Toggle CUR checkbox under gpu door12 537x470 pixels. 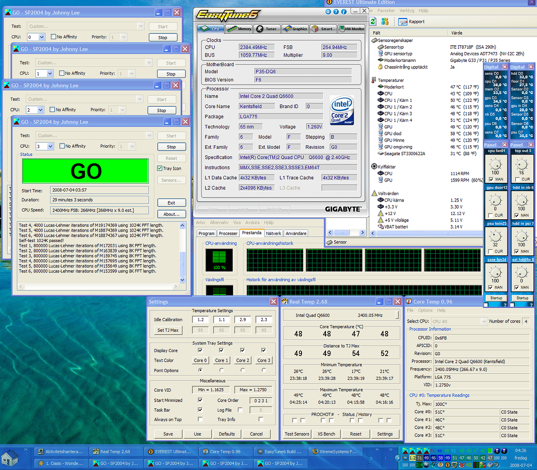(x=491, y=215)
